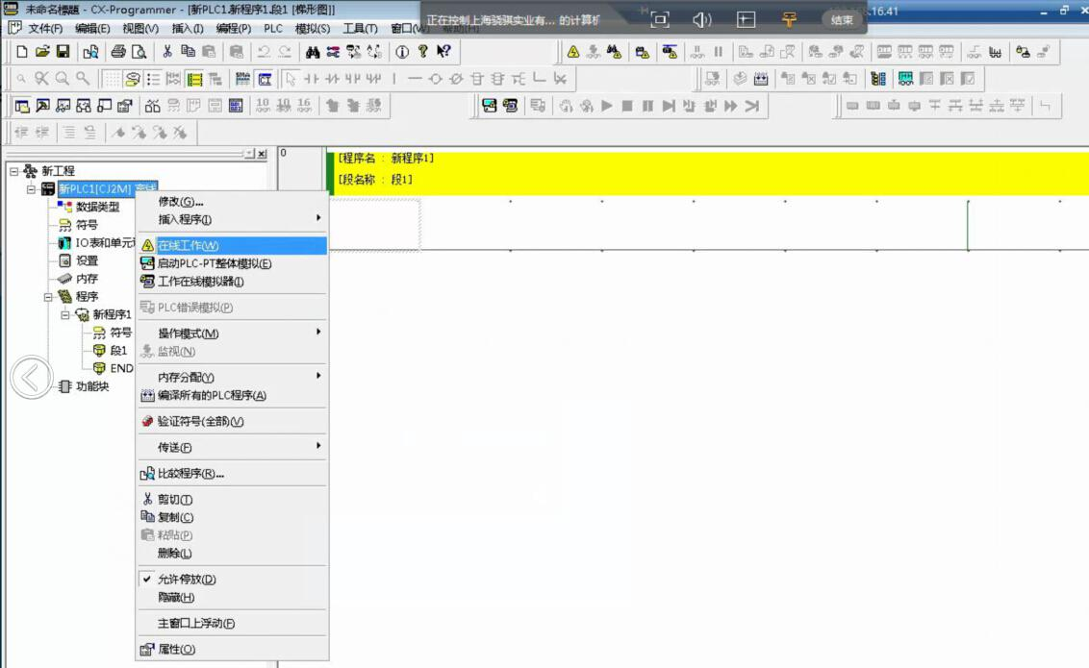Image resolution: width=1089 pixels, height=668 pixels.
Task: Toggle the grid display toolbar button
Action: tap(113, 79)
